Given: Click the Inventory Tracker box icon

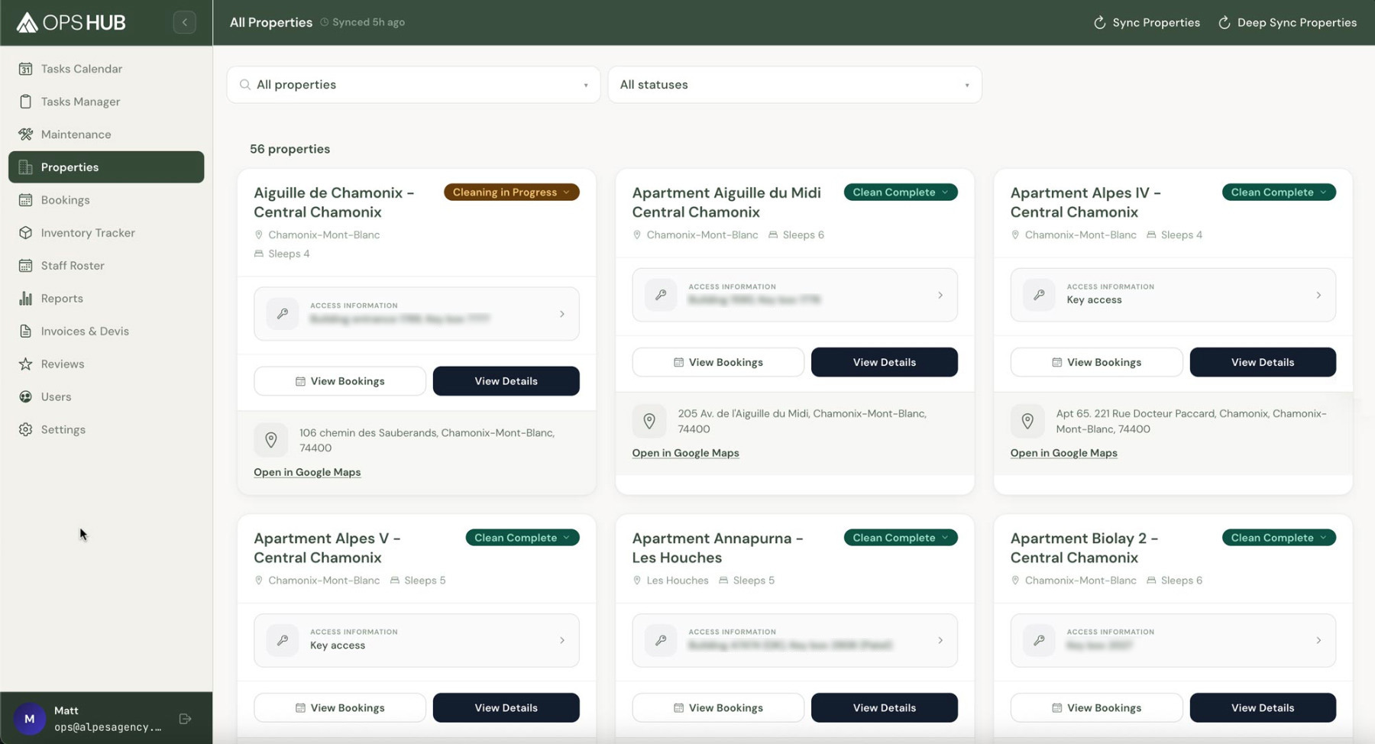Looking at the screenshot, I should click(26, 233).
